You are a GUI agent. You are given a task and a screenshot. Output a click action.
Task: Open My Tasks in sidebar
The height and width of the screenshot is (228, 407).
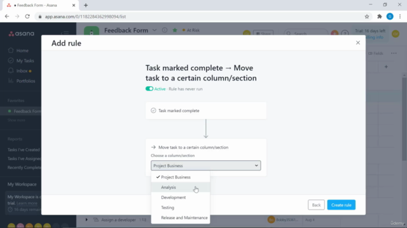pyautogui.click(x=21, y=61)
